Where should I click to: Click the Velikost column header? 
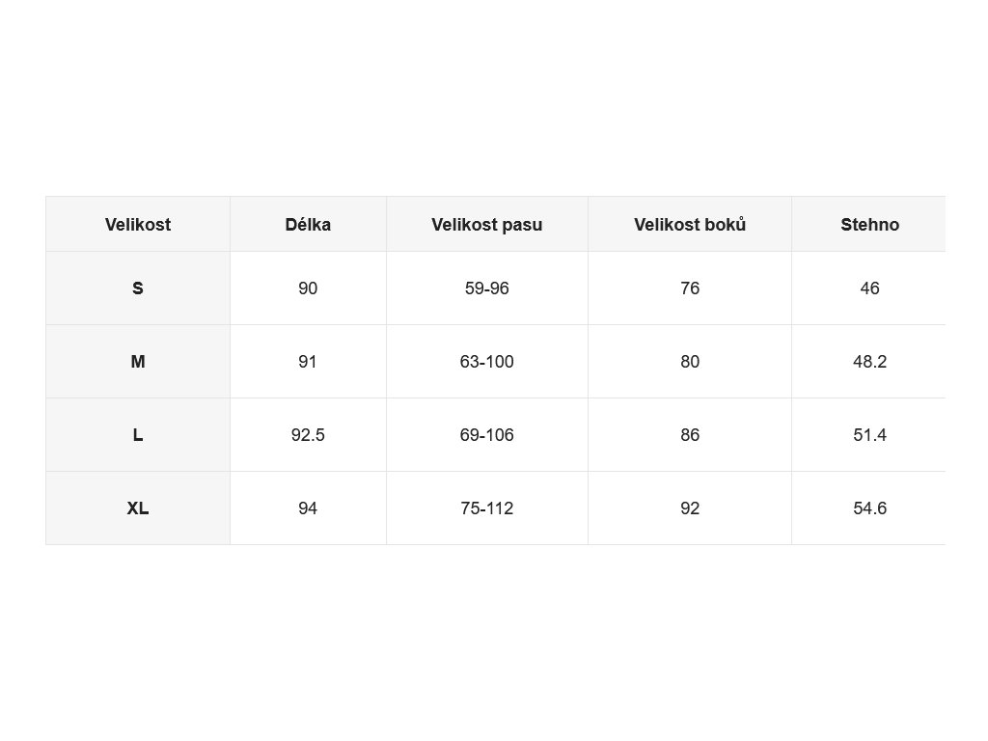(x=138, y=224)
